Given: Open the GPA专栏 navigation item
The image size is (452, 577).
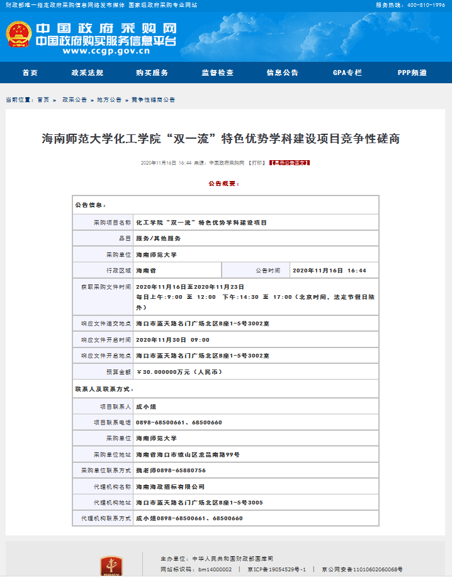Looking at the screenshot, I should [347, 73].
